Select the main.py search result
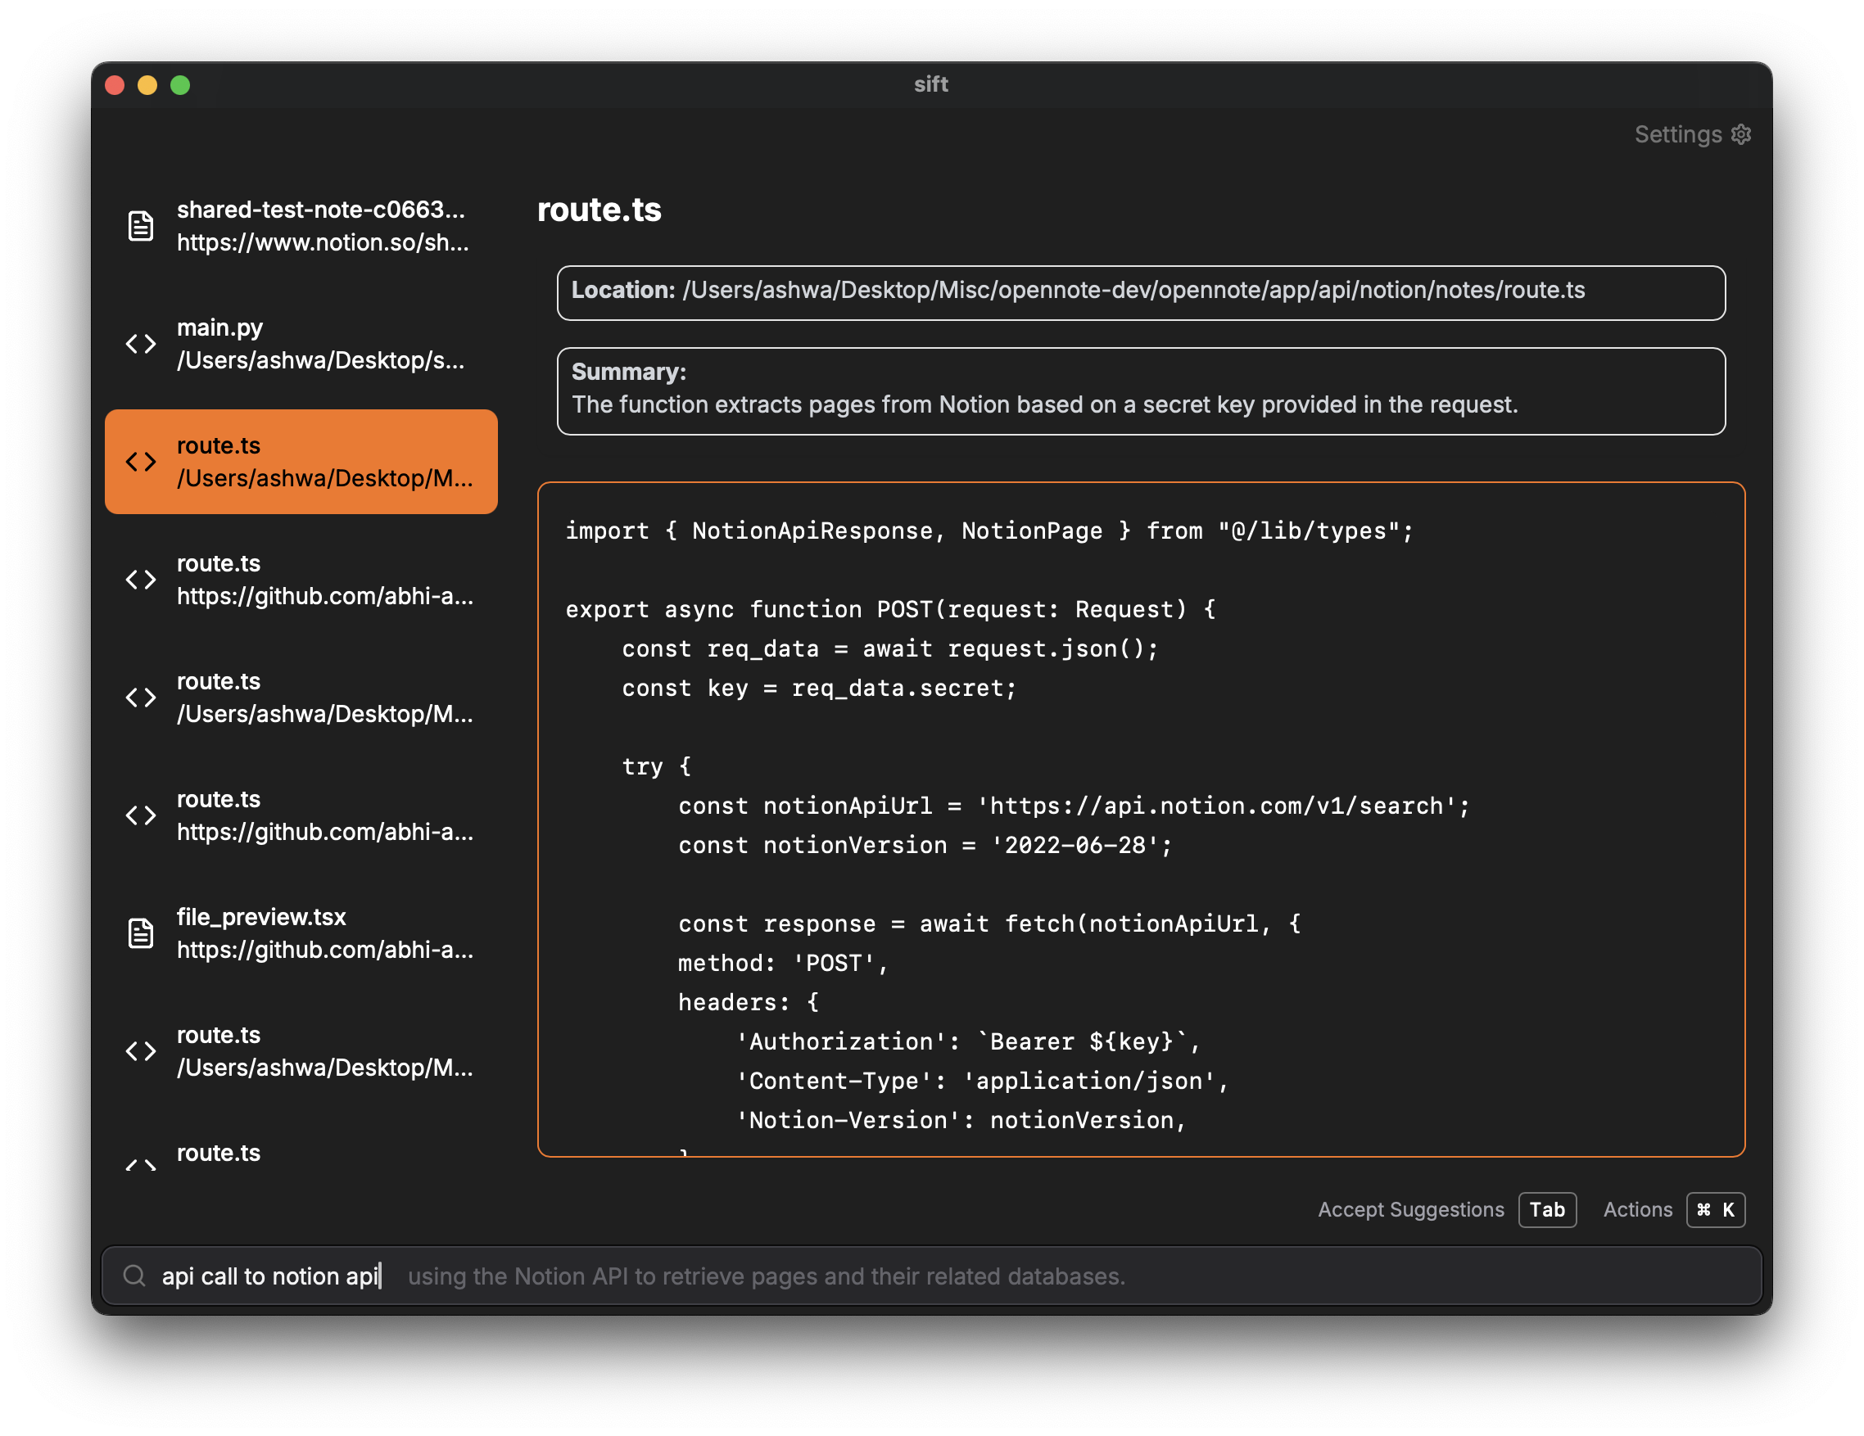 tap(320, 344)
